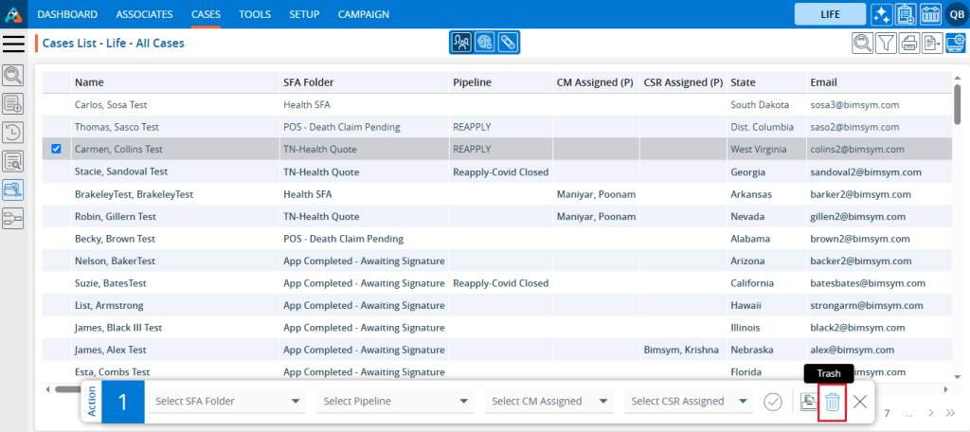Image resolution: width=970 pixels, height=432 pixels.
Task: Open the hamburger menu icon
Action: click(x=13, y=44)
